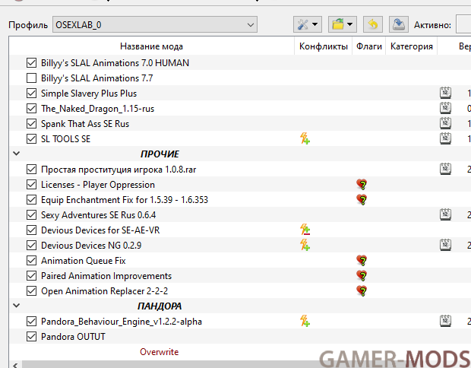The width and height of the screenshot is (471, 368).
Task: Click the calendar icon on Simple Slavery Plus Plus
Action: click(445, 93)
